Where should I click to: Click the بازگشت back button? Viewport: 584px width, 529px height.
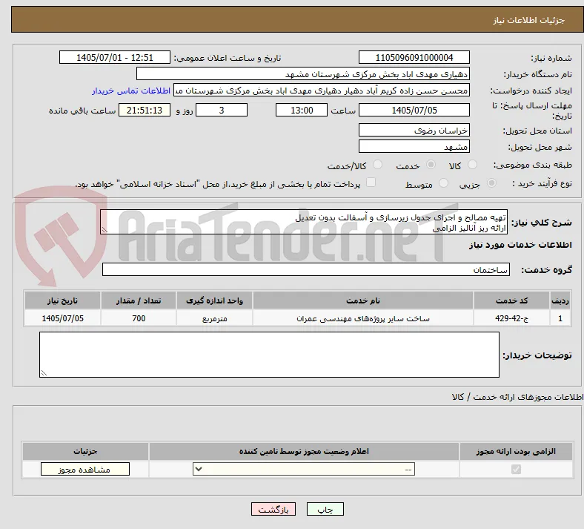pos(273,509)
